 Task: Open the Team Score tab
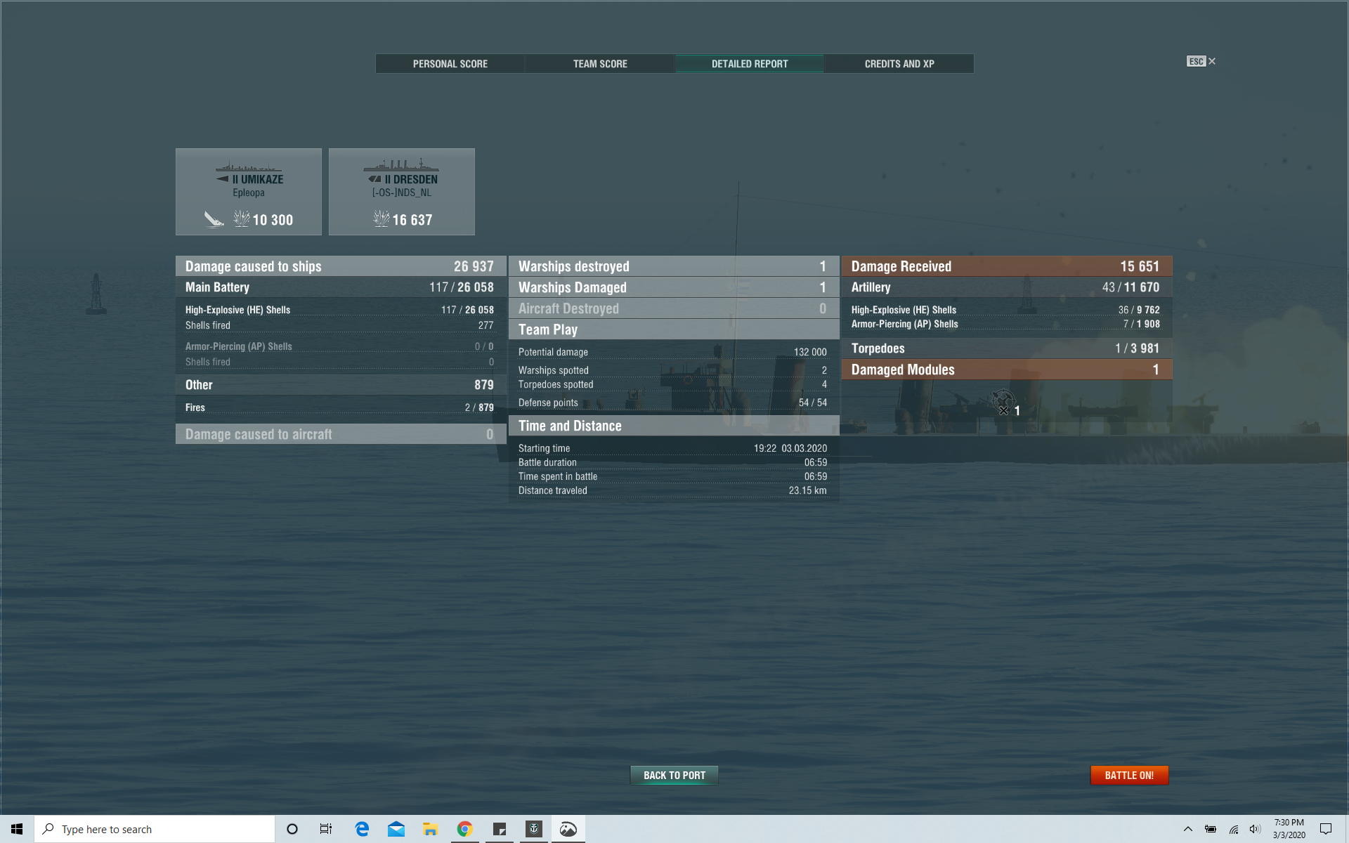point(599,64)
